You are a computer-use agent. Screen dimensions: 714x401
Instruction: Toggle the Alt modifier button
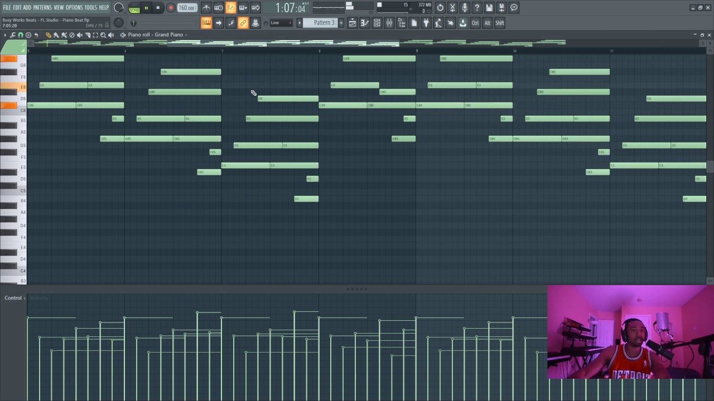[488, 23]
